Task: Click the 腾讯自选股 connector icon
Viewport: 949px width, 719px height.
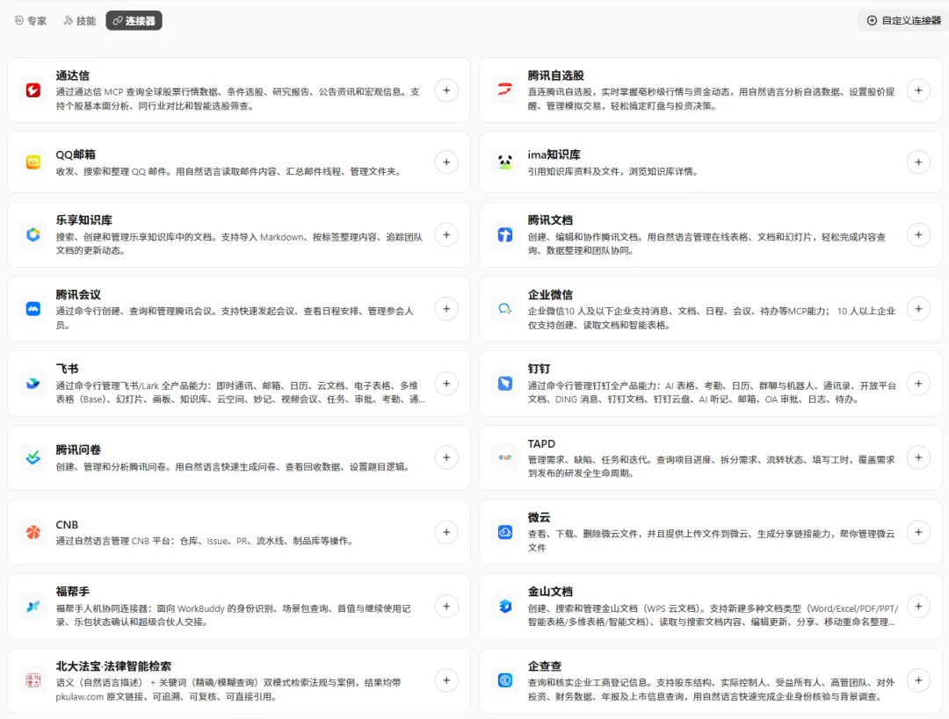Action: tap(504, 90)
